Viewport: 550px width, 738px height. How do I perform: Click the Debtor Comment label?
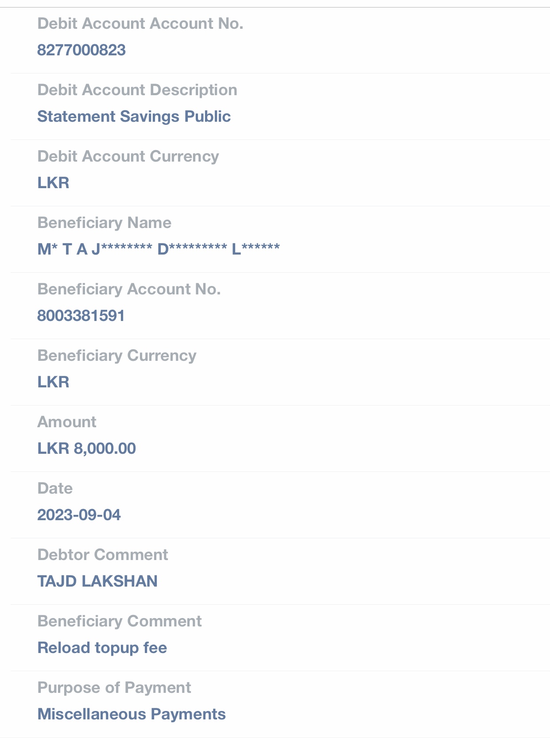coord(103,555)
